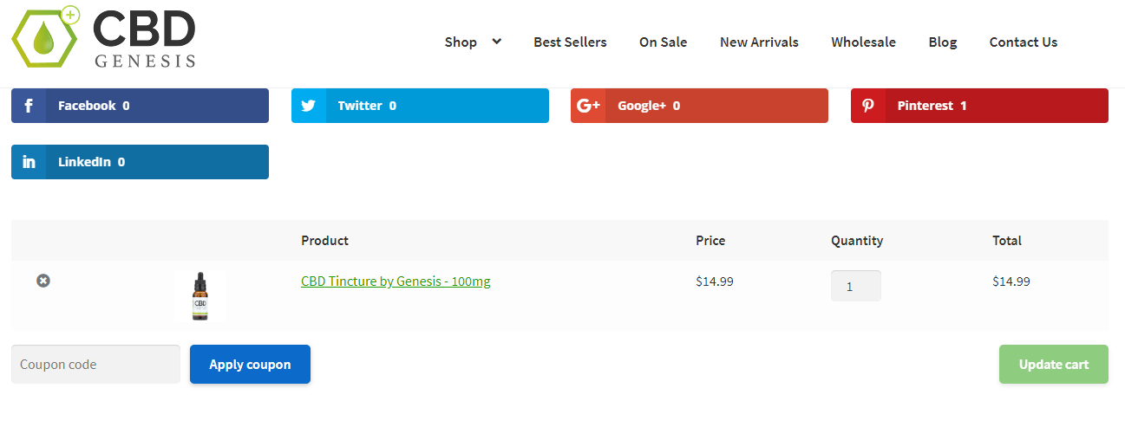Screen dimensions: 1125x427
Task: Click the Facebook f icon
Action: coord(29,106)
